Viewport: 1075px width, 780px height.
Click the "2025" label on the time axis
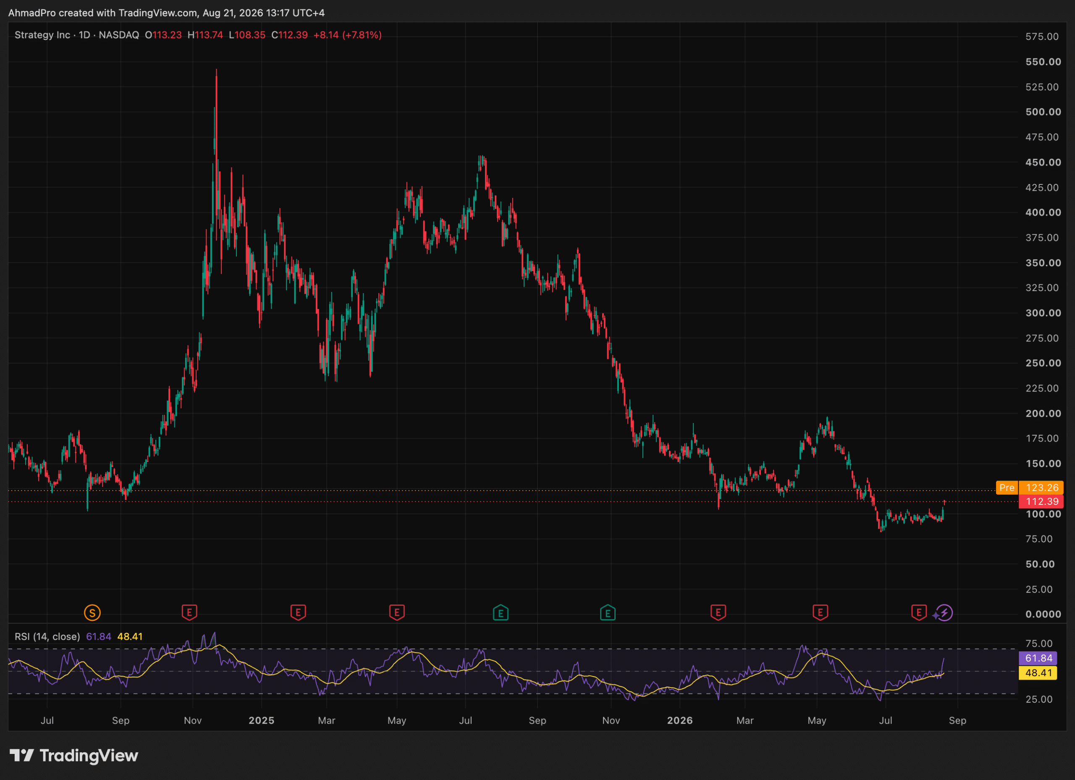(262, 720)
